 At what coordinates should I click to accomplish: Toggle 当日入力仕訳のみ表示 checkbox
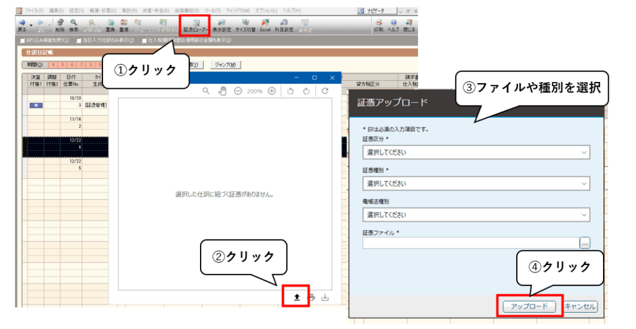(x=79, y=41)
